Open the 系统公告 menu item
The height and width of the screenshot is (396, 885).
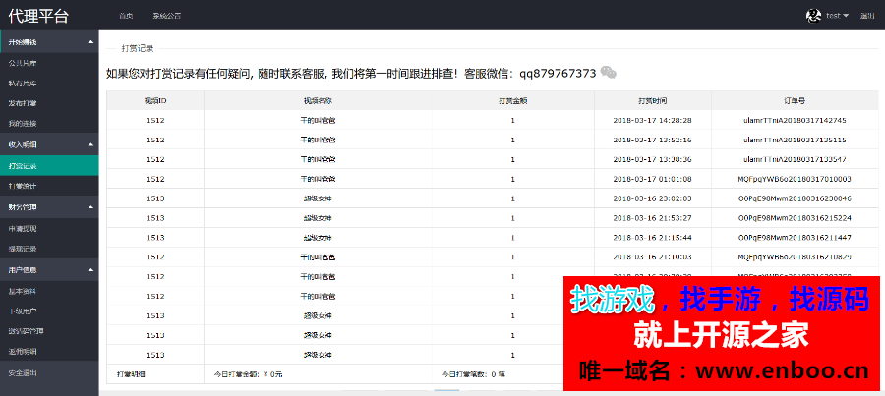point(167,16)
